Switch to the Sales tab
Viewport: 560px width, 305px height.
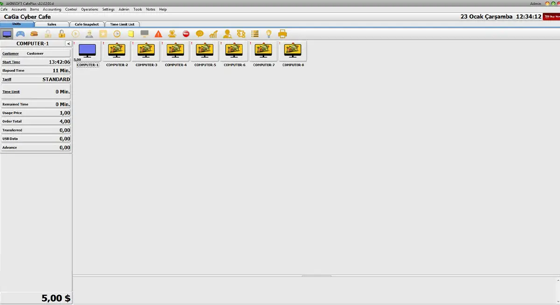click(52, 24)
